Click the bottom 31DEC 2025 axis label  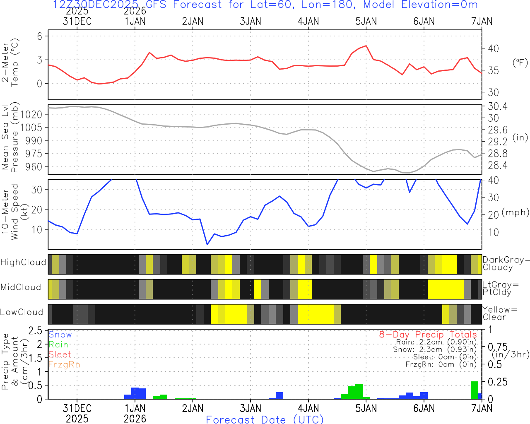point(77,413)
